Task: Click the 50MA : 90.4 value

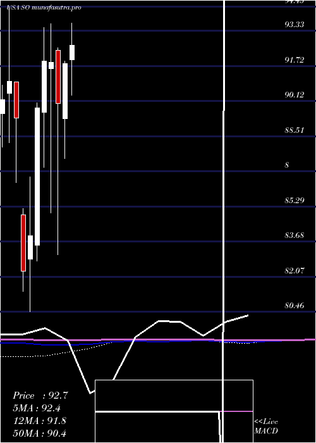Action: point(40,433)
